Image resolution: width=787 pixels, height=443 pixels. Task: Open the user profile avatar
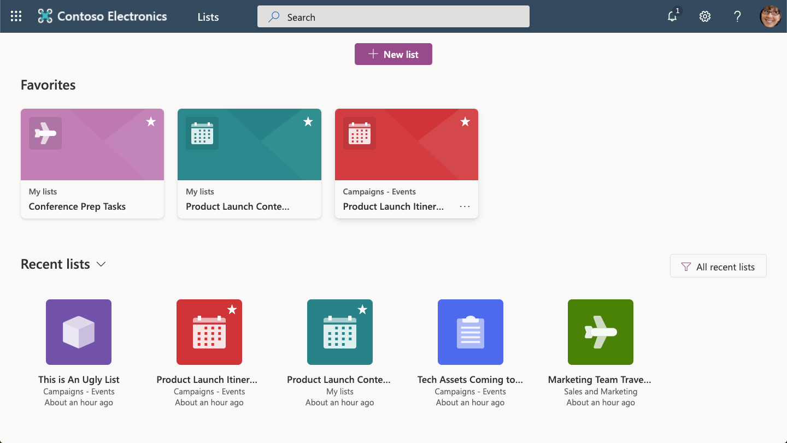(771, 16)
